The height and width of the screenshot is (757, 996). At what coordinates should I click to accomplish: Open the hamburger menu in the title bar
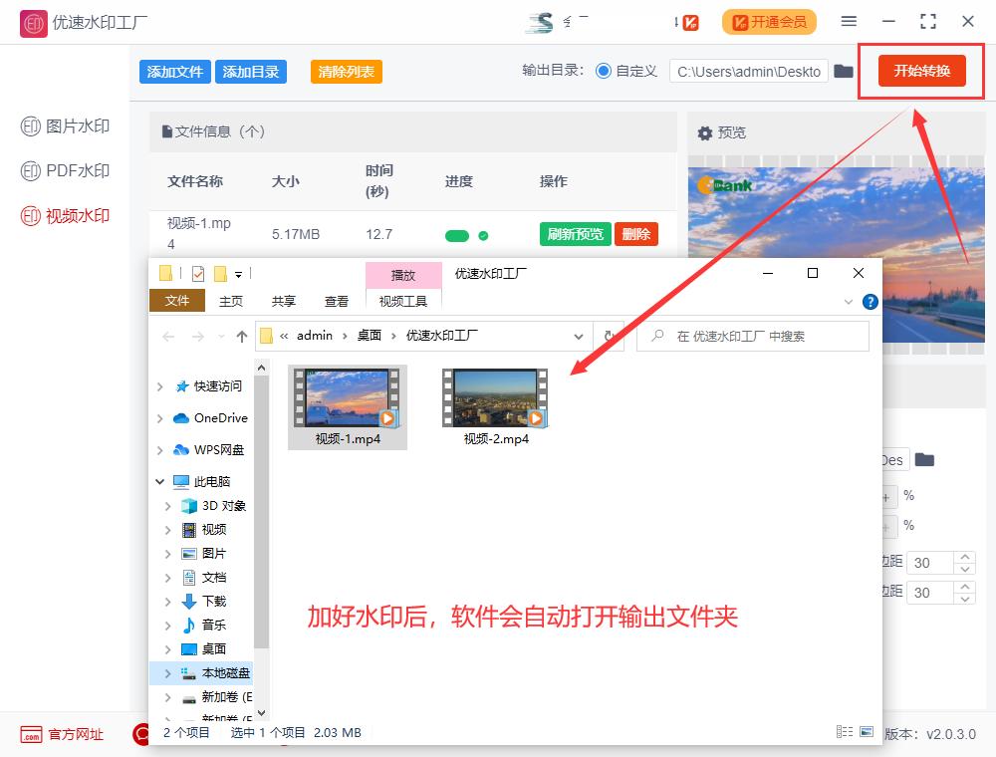coord(849,21)
